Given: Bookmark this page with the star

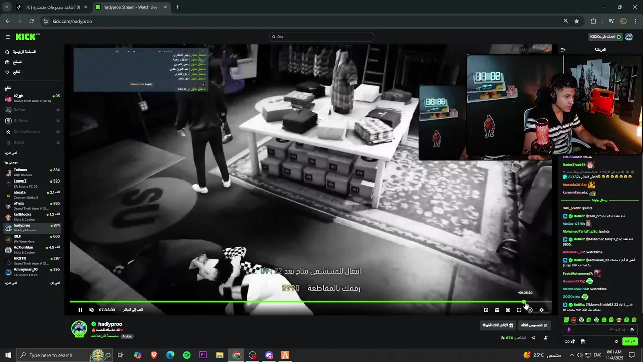Looking at the screenshot, I should (x=577, y=21).
